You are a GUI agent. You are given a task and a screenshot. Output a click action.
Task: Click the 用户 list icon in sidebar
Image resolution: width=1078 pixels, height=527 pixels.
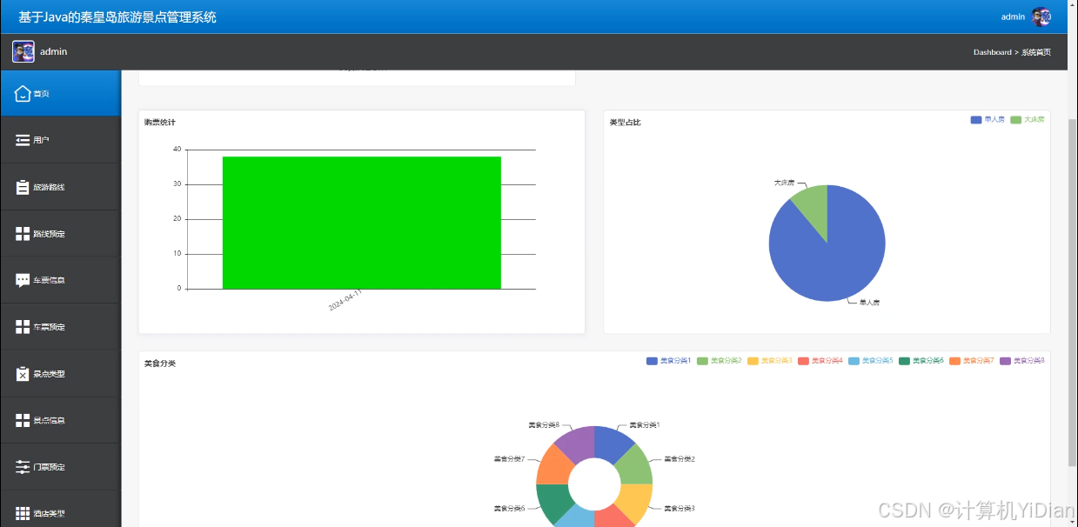point(23,140)
